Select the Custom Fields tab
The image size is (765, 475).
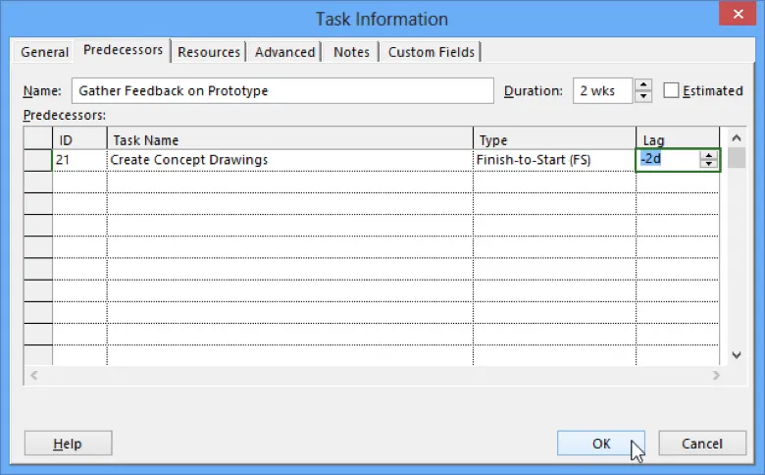click(431, 52)
